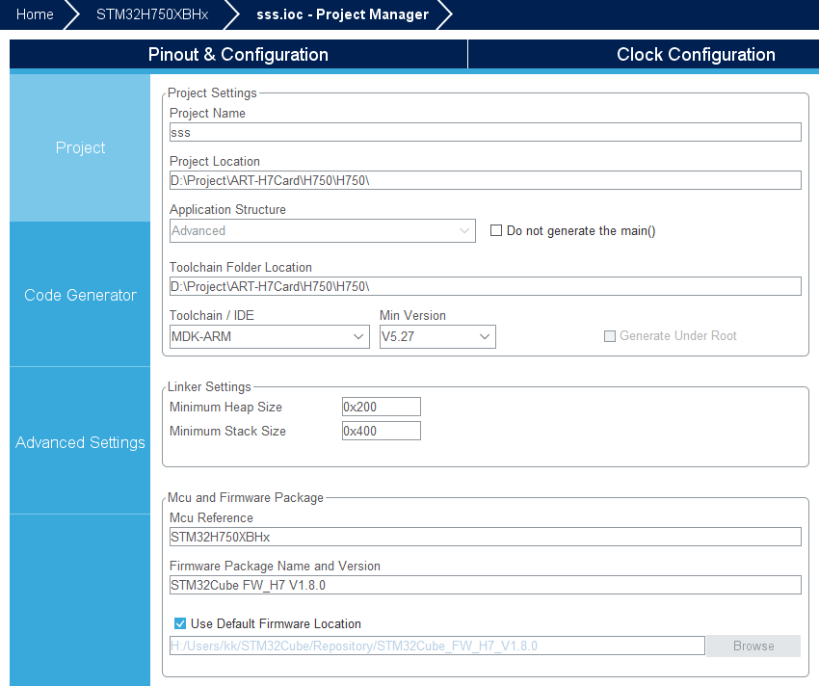
Task: Enable Do not generate the main() checkbox
Action: (x=496, y=230)
